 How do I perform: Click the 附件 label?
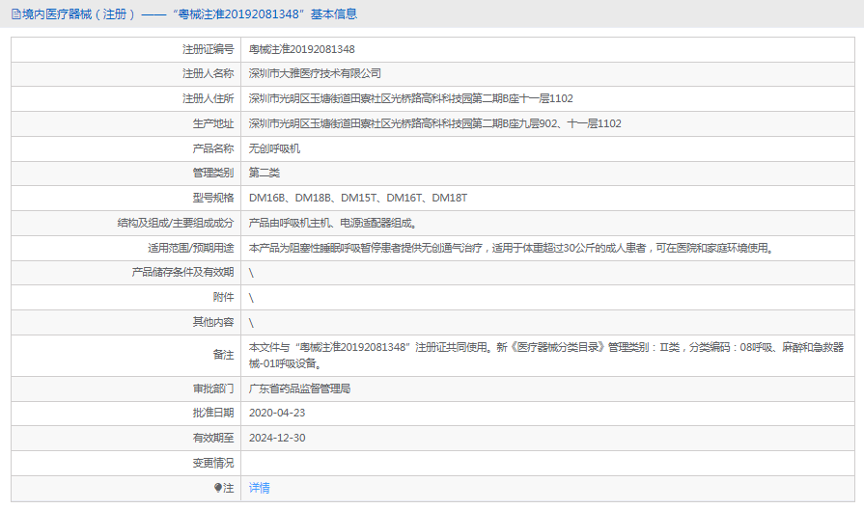click(x=223, y=298)
